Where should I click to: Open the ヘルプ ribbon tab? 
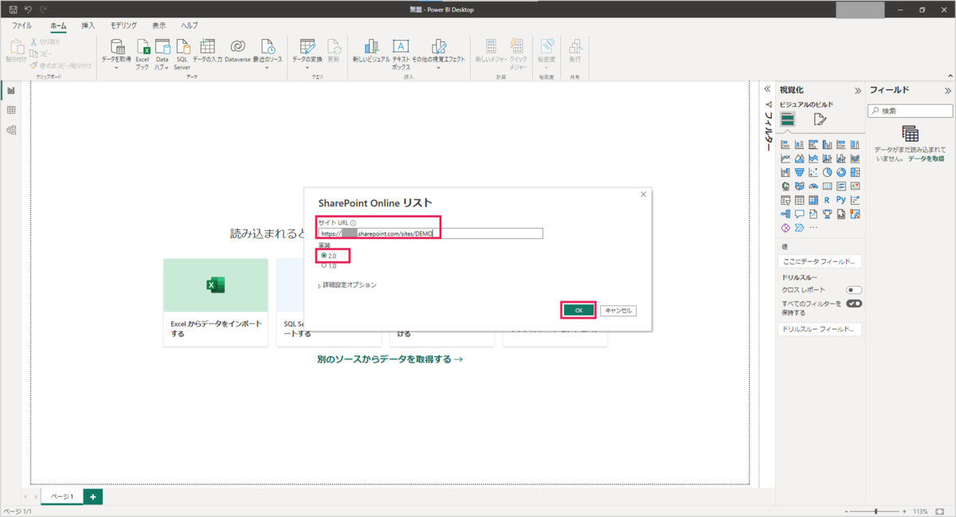click(189, 25)
